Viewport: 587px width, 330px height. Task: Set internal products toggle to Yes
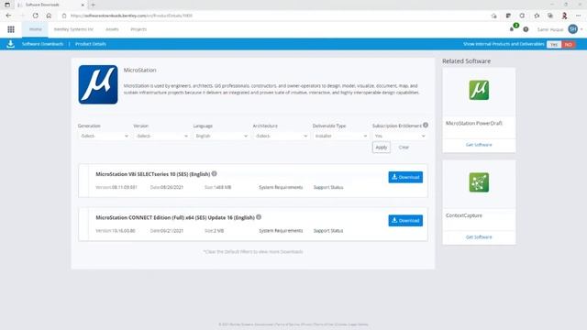[x=554, y=44]
